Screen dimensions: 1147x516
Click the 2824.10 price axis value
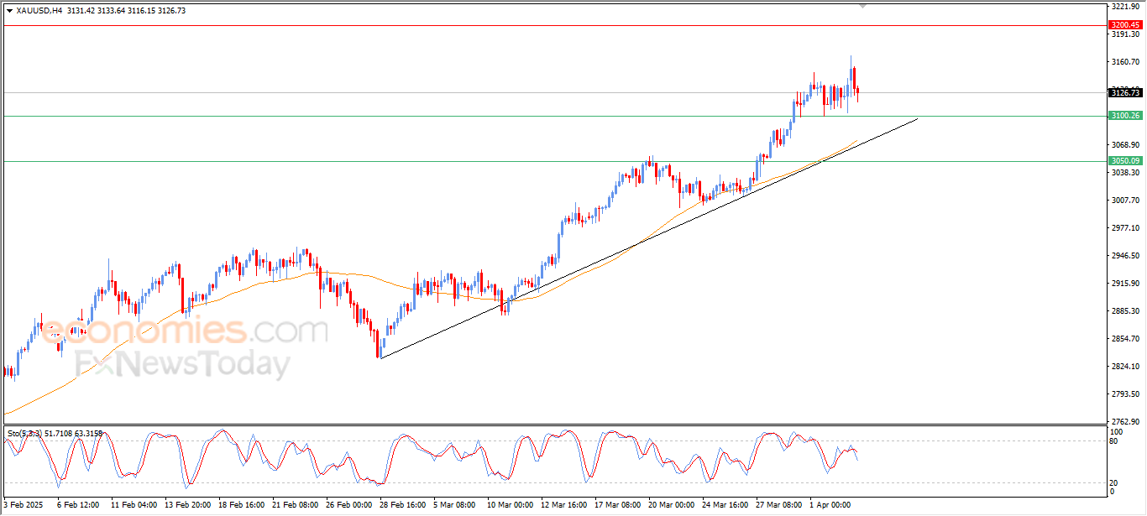point(1124,367)
